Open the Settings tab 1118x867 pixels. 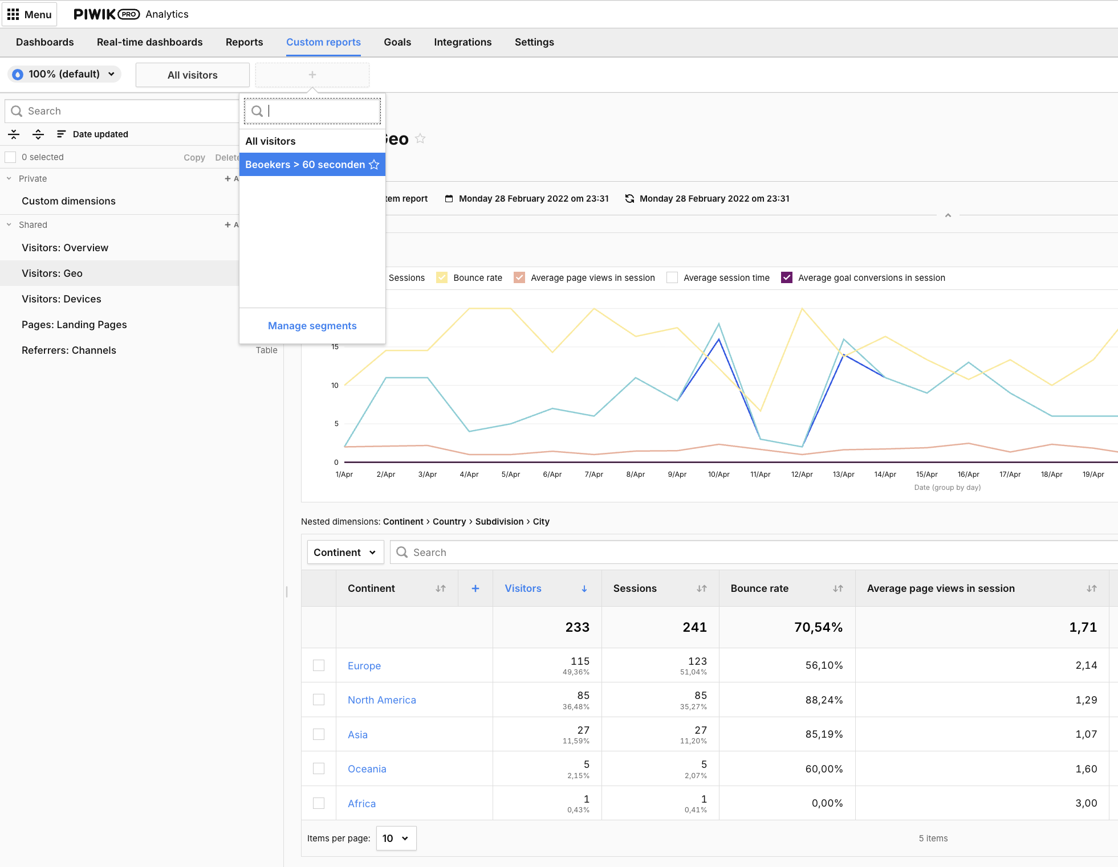coord(534,42)
